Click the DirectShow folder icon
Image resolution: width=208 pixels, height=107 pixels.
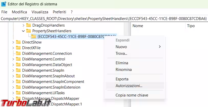[18, 42]
